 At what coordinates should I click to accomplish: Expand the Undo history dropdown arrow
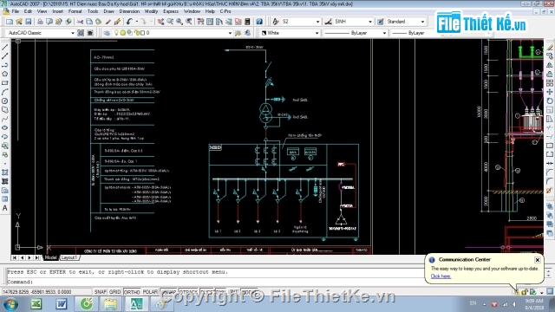pyautogui.click(x=136, y=22)
